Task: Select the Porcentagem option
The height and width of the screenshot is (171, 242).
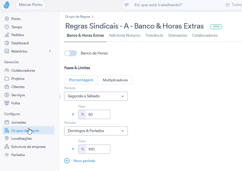Action: pos(81,80)
